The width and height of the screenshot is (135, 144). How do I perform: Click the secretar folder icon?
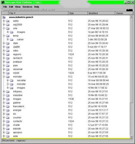click(12, 80)
